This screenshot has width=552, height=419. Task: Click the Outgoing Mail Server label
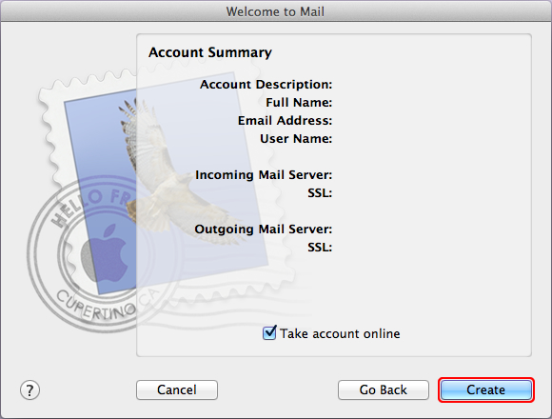264,229
